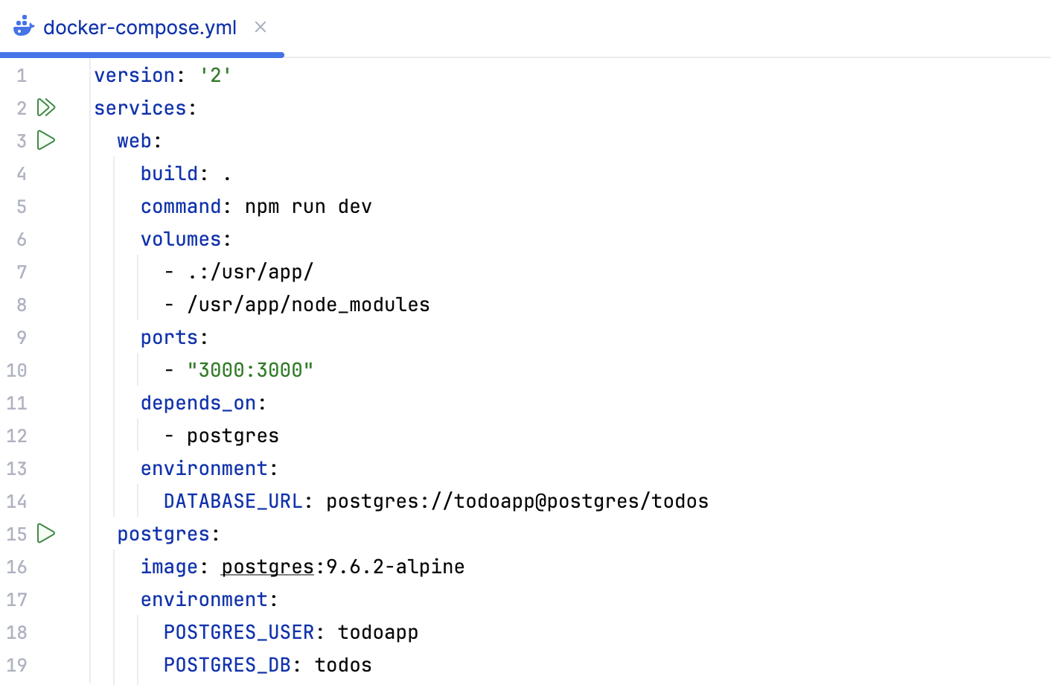Open the underlined postgres image reference
This screenshot has width=1051, height=685.
(x=266, y=567)
